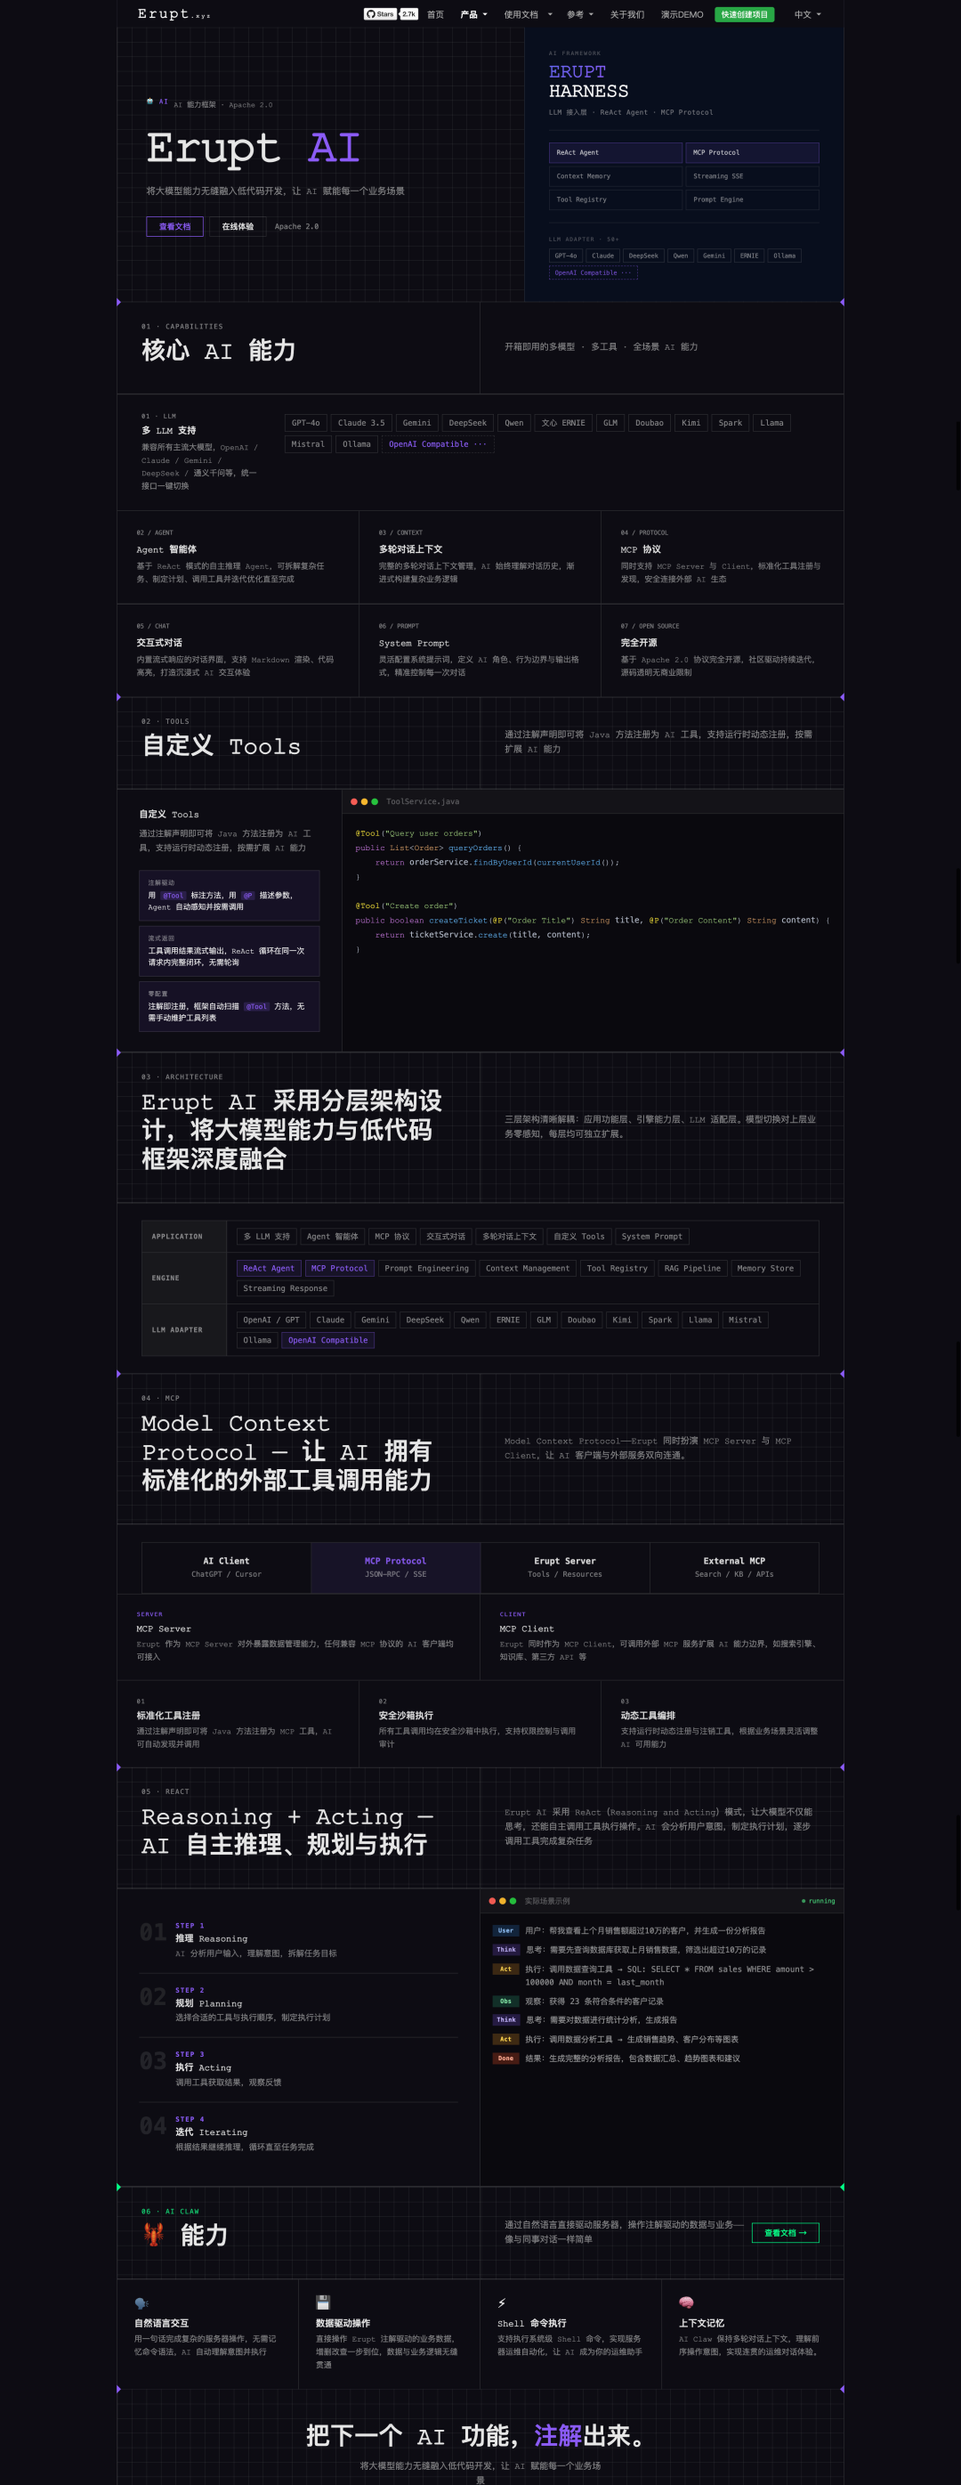
Task: Click the Memory Store tag
Action: pos(765,1268)
